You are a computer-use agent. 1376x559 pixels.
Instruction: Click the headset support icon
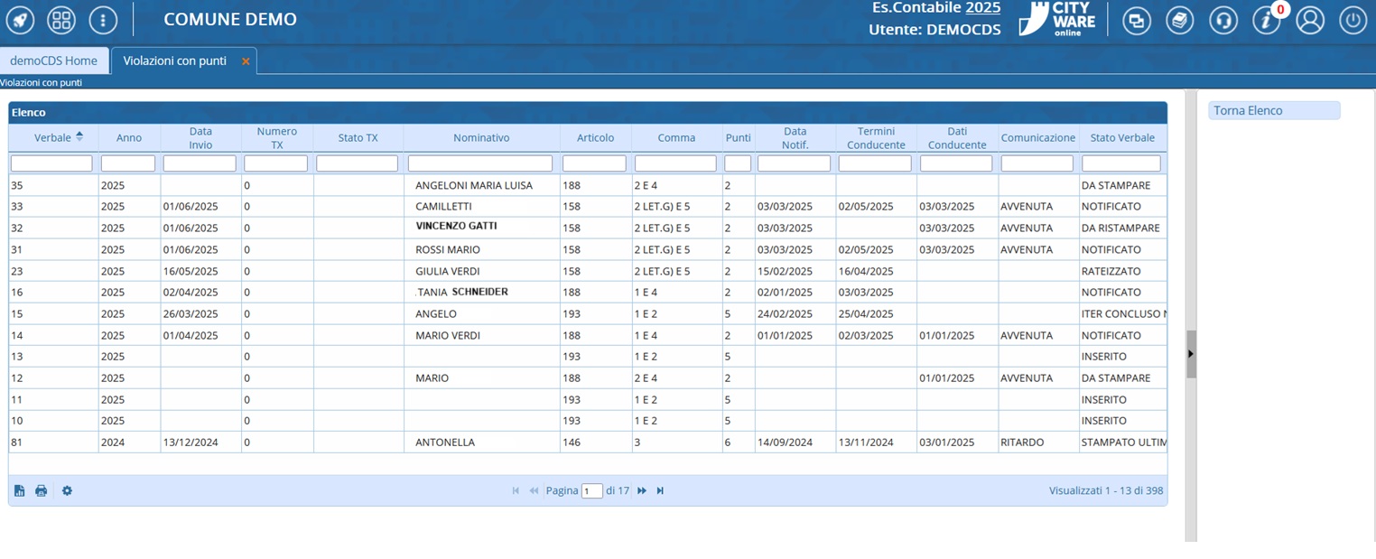1223,20
